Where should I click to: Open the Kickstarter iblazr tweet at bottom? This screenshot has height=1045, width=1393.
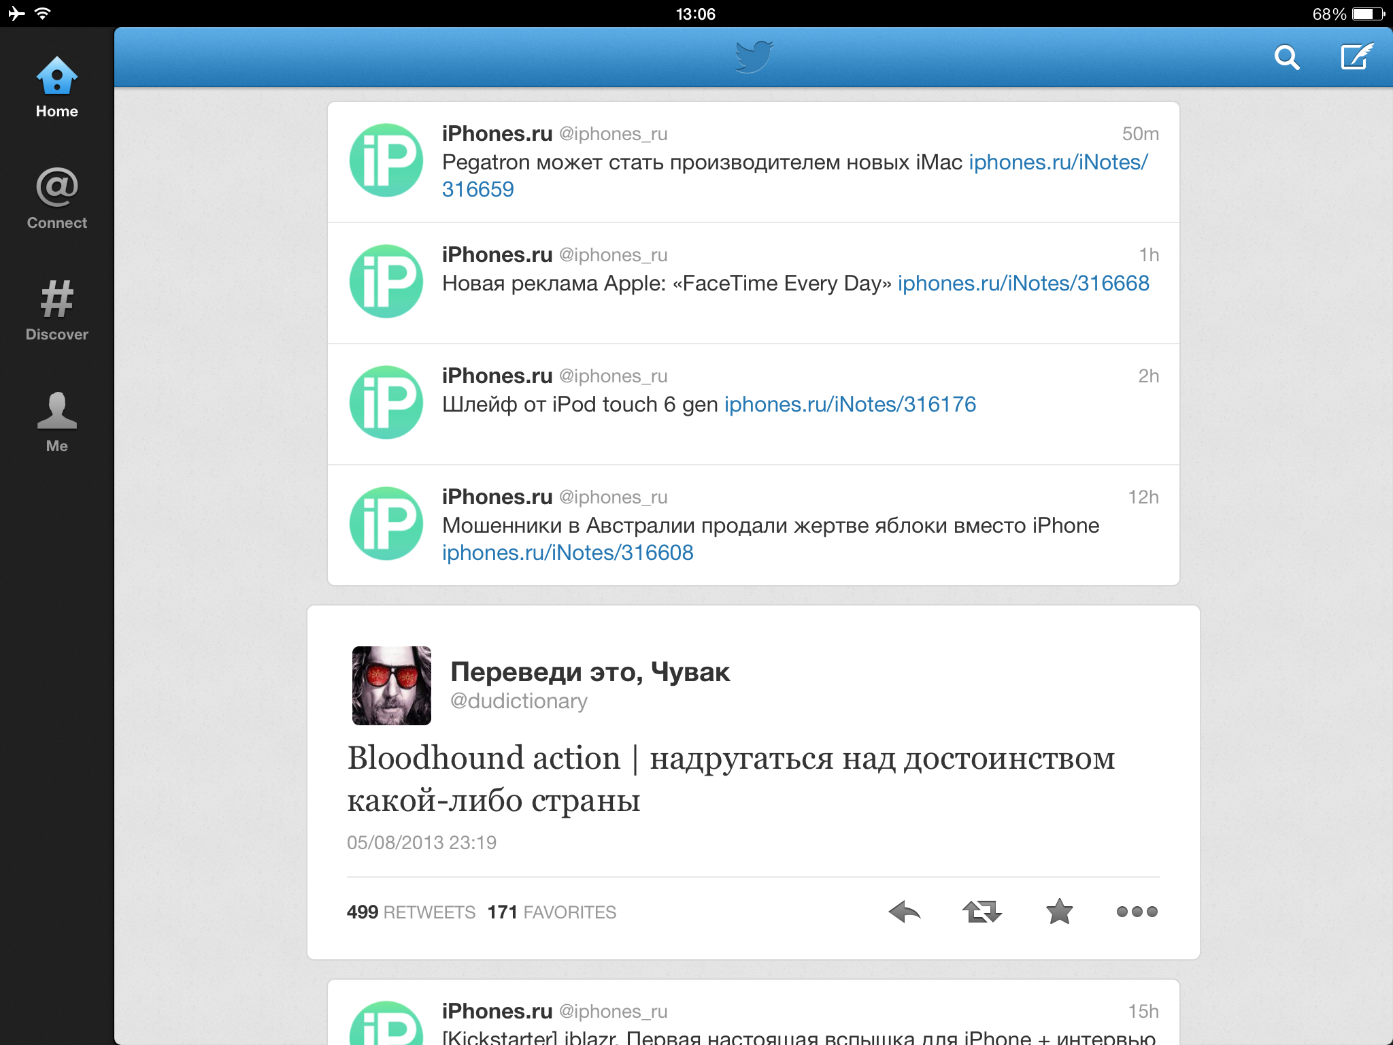754,1012
